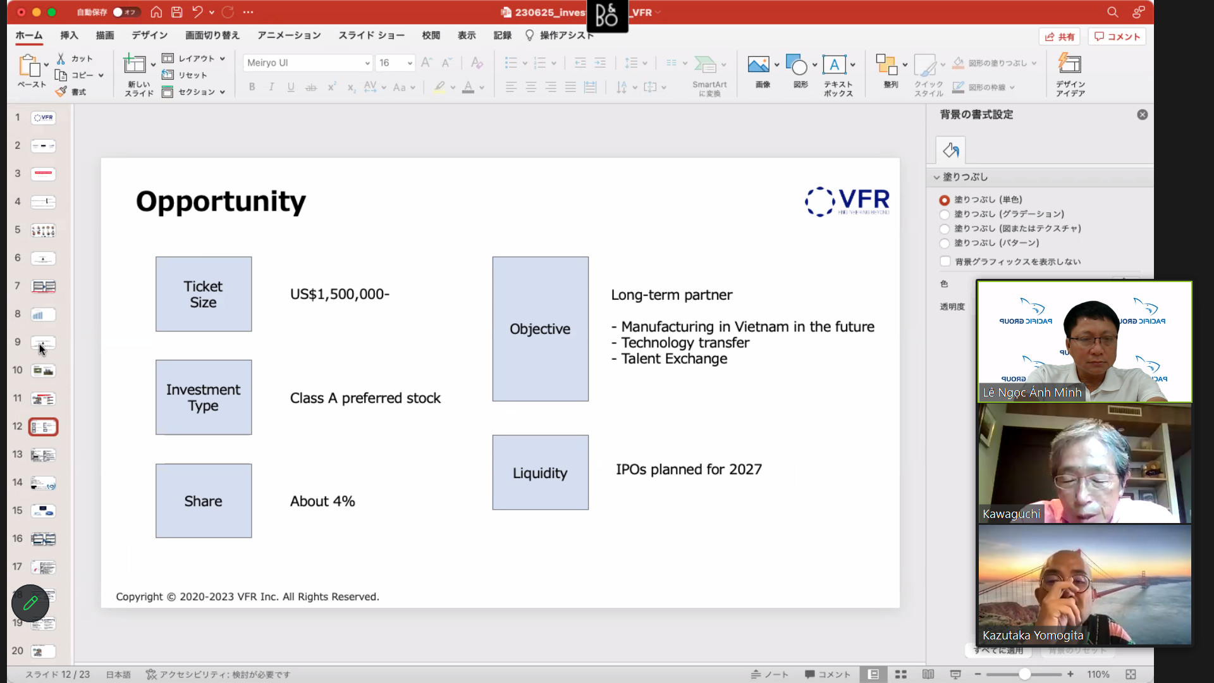The image size is (1214, 683).
Task: Enable hide background graphics checkbox
Action: click(945, 261)
